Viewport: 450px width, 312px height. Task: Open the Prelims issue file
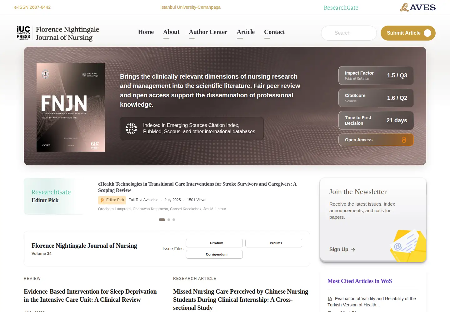tap(274, 243)
